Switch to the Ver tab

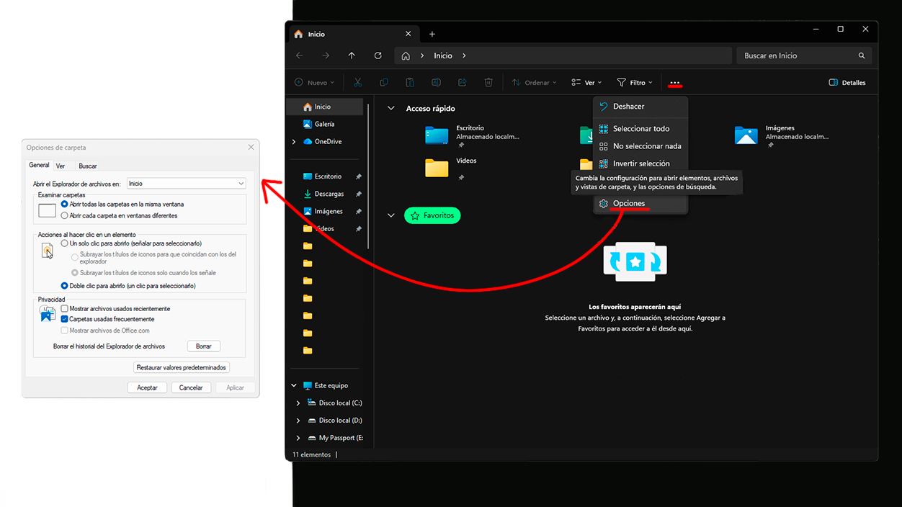tap(61, 166)
